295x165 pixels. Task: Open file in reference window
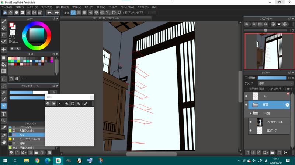(x=54, y=104)
